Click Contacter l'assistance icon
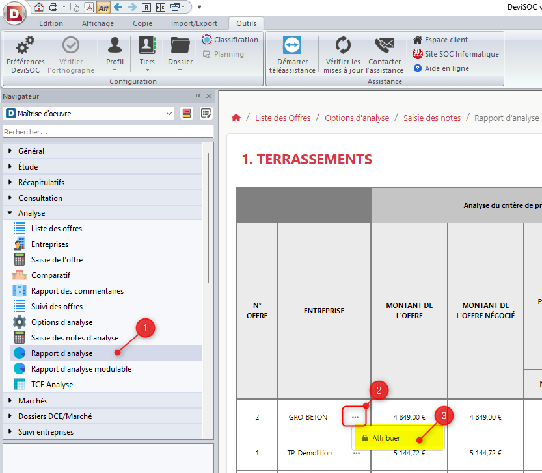Viewport: 542px width, 473px height. pyautogui.click(x=385, y=46)
